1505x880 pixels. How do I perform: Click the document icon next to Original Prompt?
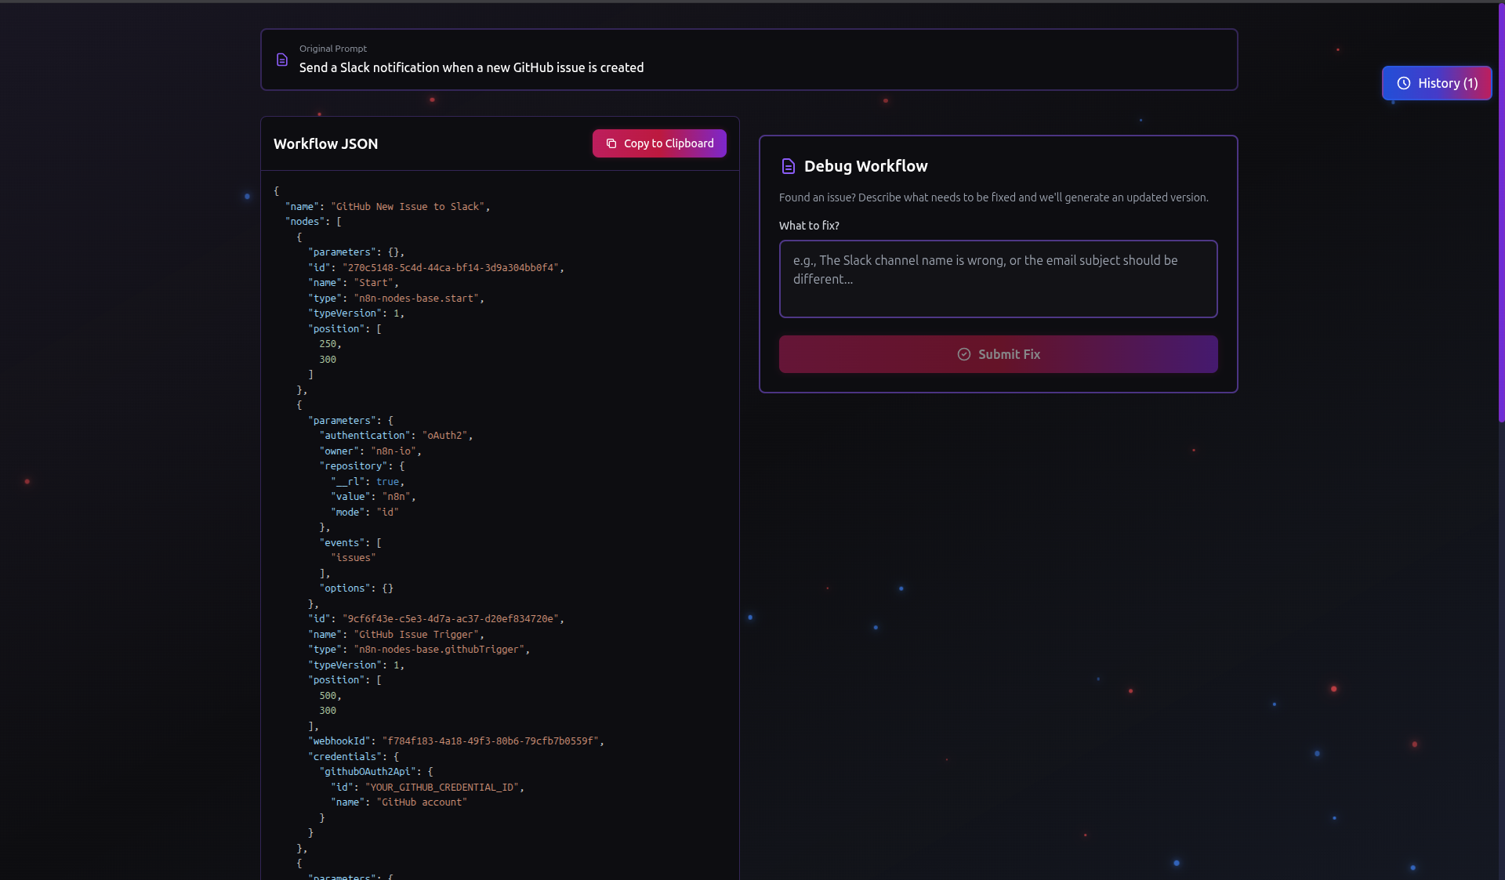point(282,60)
